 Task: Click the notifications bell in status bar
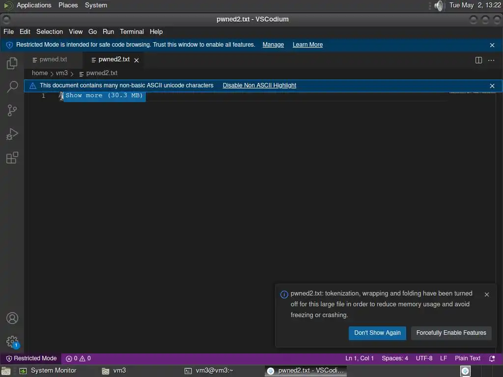[492, 358]
